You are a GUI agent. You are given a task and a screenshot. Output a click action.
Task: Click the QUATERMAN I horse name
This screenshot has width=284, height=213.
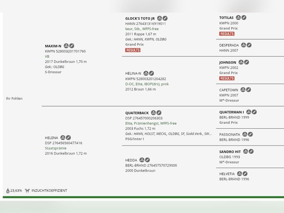pyautogui.click(x=231, y=112)
